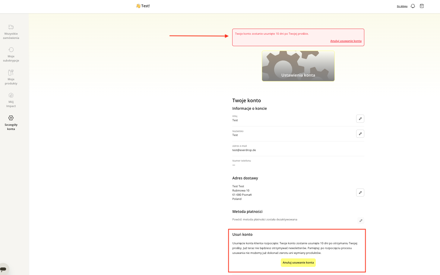Go to Moje produkty
This screenshot has height=275, width=440.
(x=11, y=77)
